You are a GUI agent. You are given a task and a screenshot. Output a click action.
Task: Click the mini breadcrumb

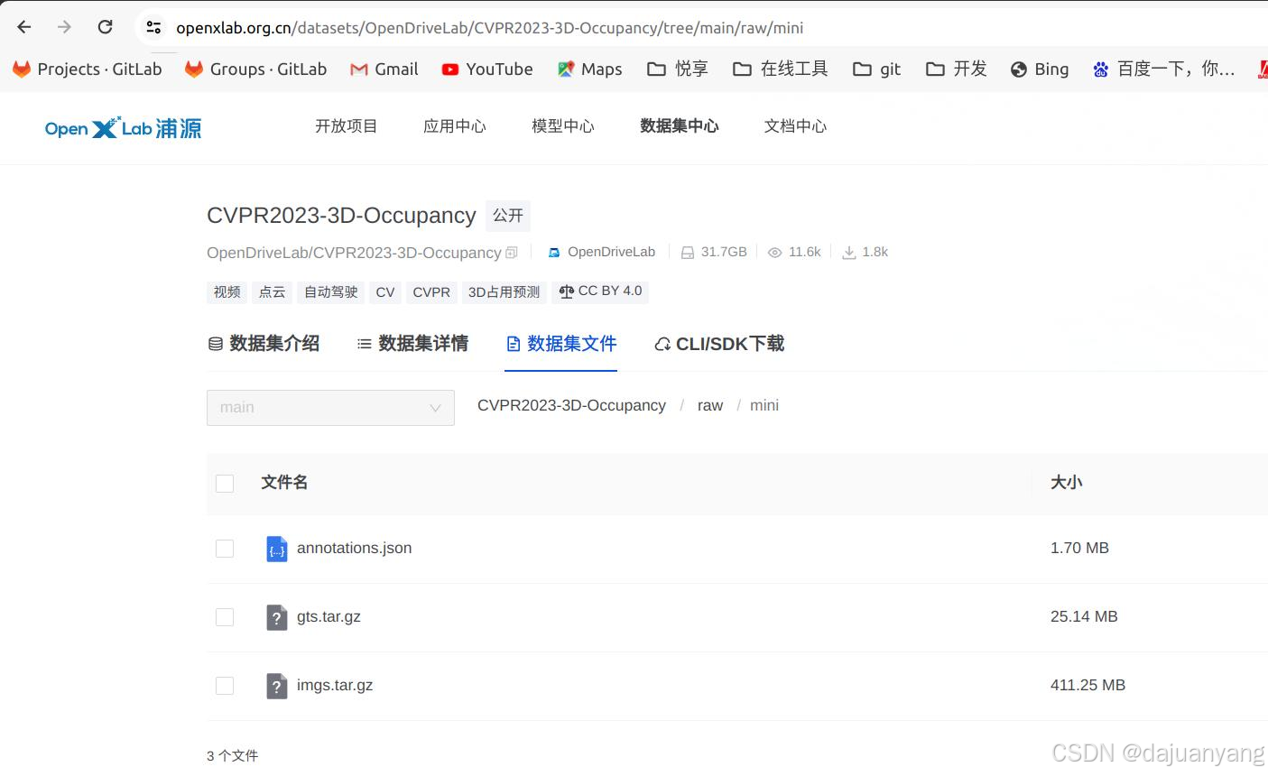click(x=764, y=406)
